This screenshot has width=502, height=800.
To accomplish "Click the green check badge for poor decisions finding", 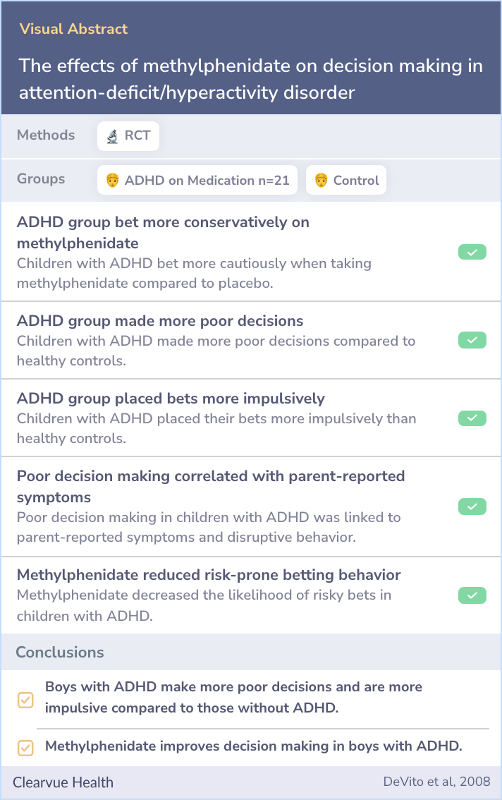I will pyautogui.click(x=472, y=340).
